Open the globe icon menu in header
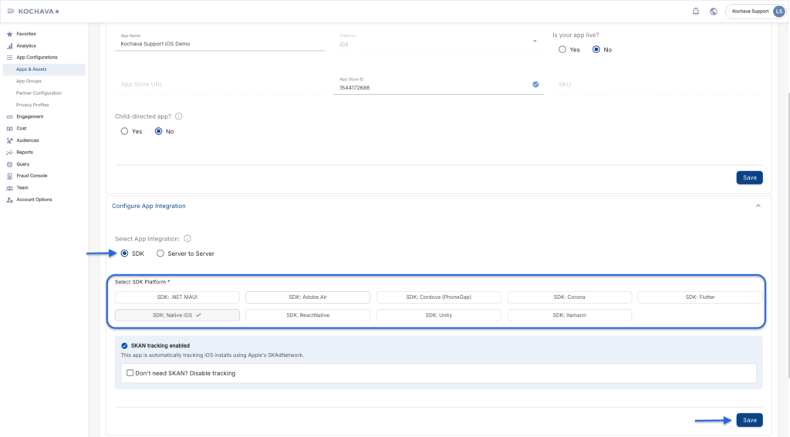 coord(714,11)
